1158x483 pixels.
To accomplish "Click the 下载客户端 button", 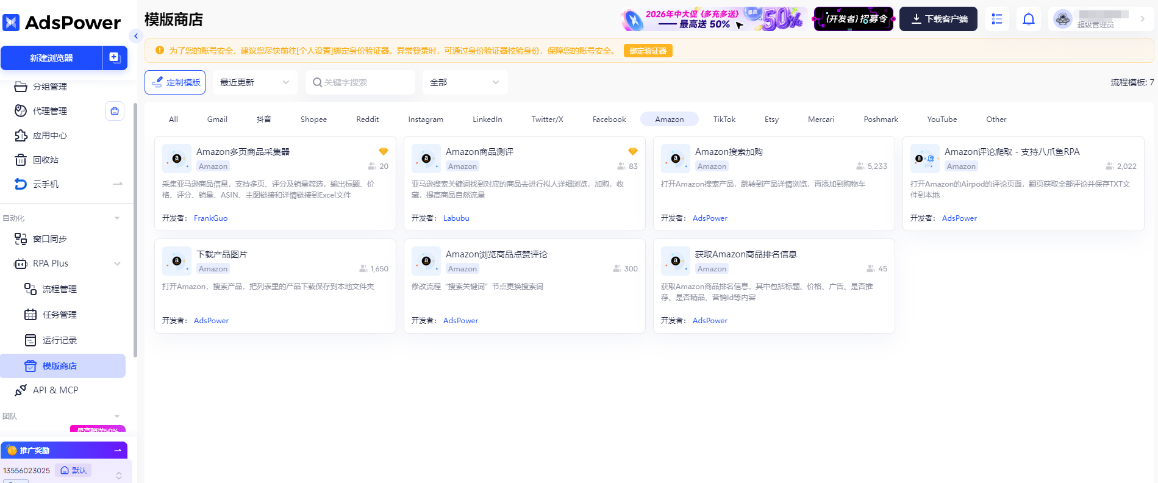I will (x=938, y=19).
